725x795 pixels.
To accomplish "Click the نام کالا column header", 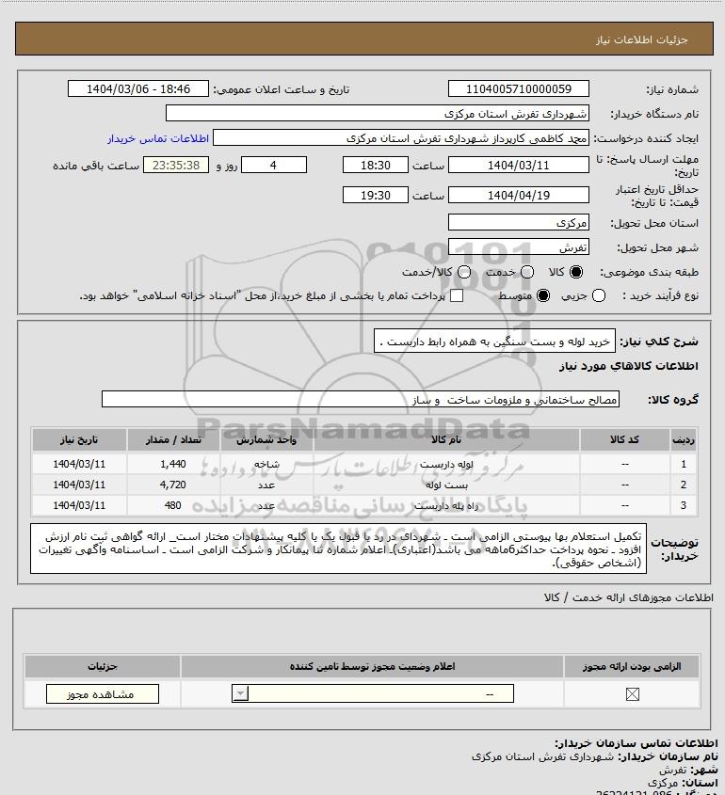I will tap(446, 440).
